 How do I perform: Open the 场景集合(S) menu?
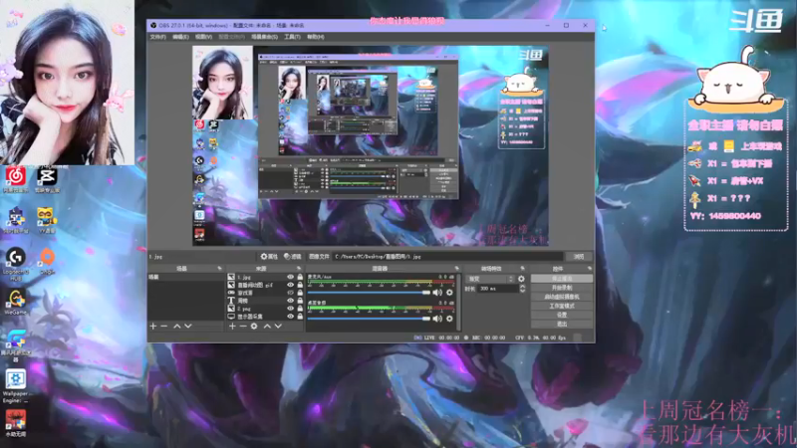coord(264,37)
